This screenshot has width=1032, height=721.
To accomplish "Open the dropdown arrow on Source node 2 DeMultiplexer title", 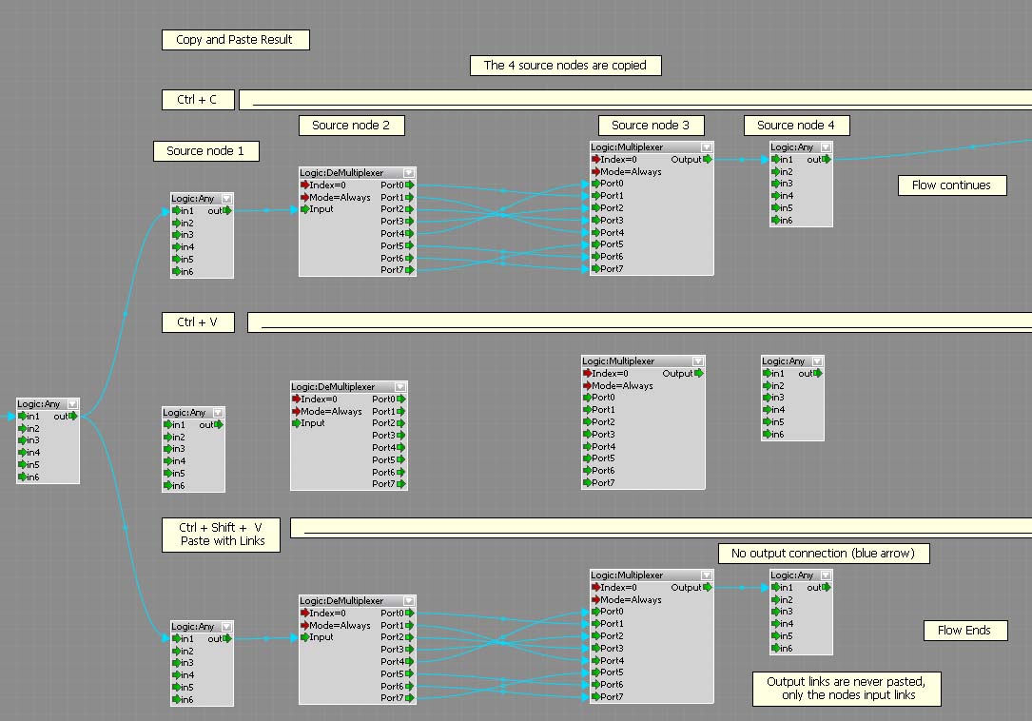I will pyautogui.click(x=409, y=172).
